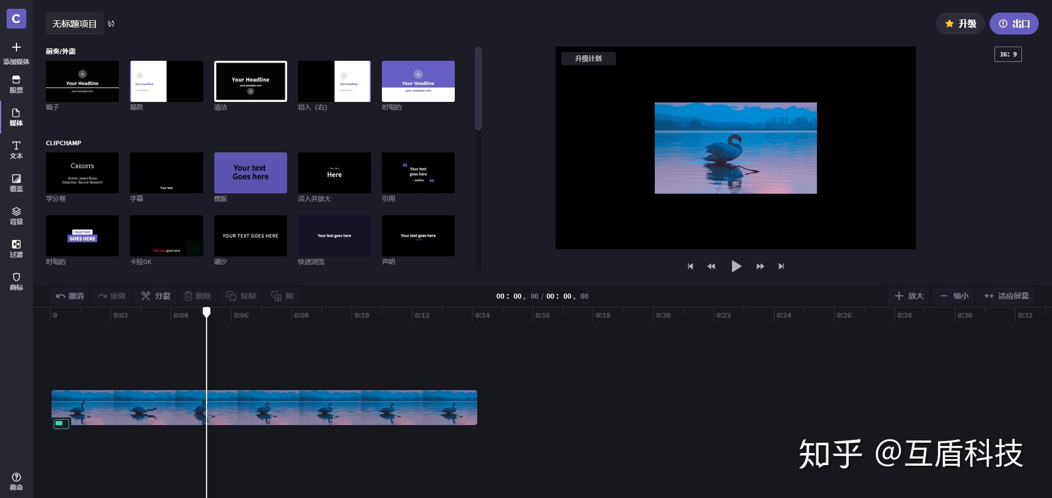Select the CREDITS title template
This screenshot has height=498, width=1052.
[82, 173]
